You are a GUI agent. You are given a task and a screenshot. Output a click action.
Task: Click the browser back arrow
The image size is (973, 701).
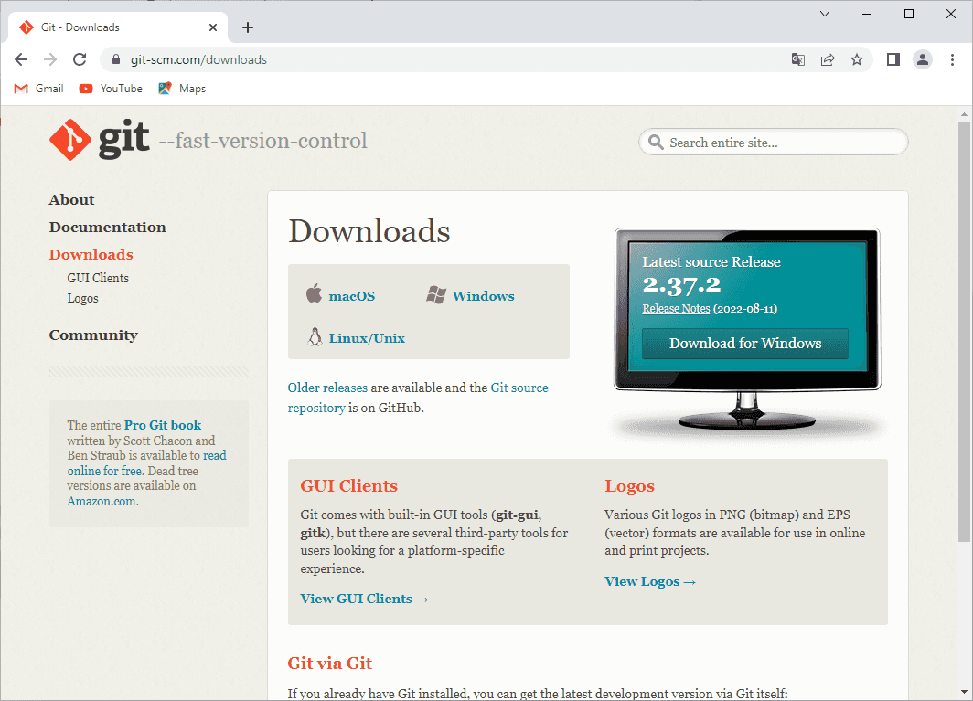point(21,59)
